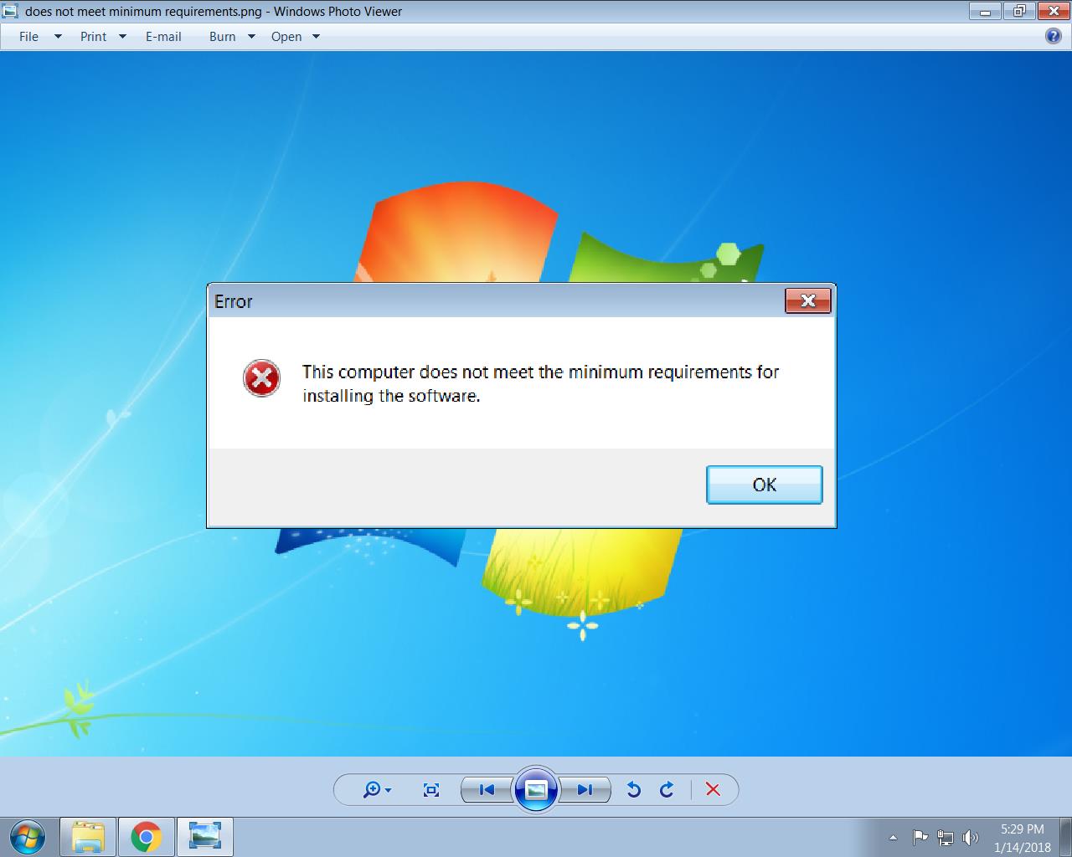Delete the photo with red X
Screen dimensions: 1072x857
click(713, 789)
